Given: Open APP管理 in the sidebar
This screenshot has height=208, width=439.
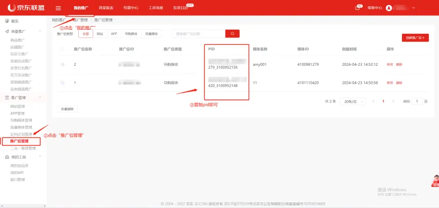Looking at the screenshot, I should click(17, 113).
